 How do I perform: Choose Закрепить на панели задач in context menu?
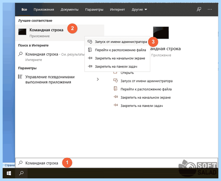coord(117,66)
